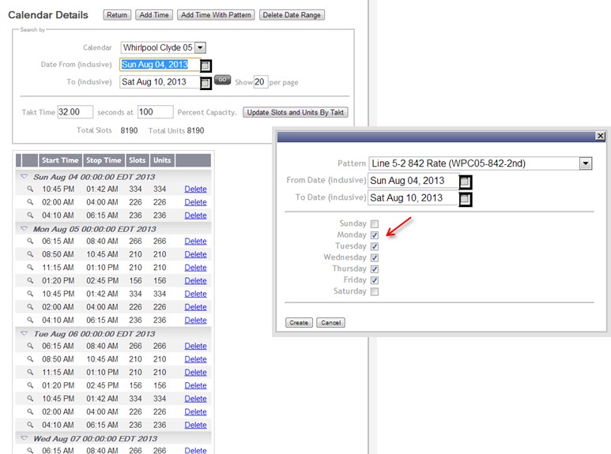Uncheck the Friday checkbox

click(375, 280)
